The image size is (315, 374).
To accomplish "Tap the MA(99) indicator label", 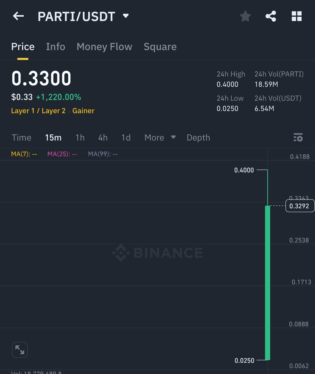I will (x=103, y=154).
